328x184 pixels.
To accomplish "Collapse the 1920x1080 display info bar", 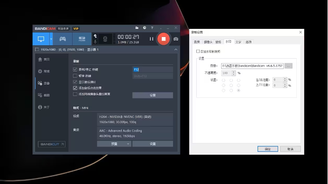I will click(176, 50).
